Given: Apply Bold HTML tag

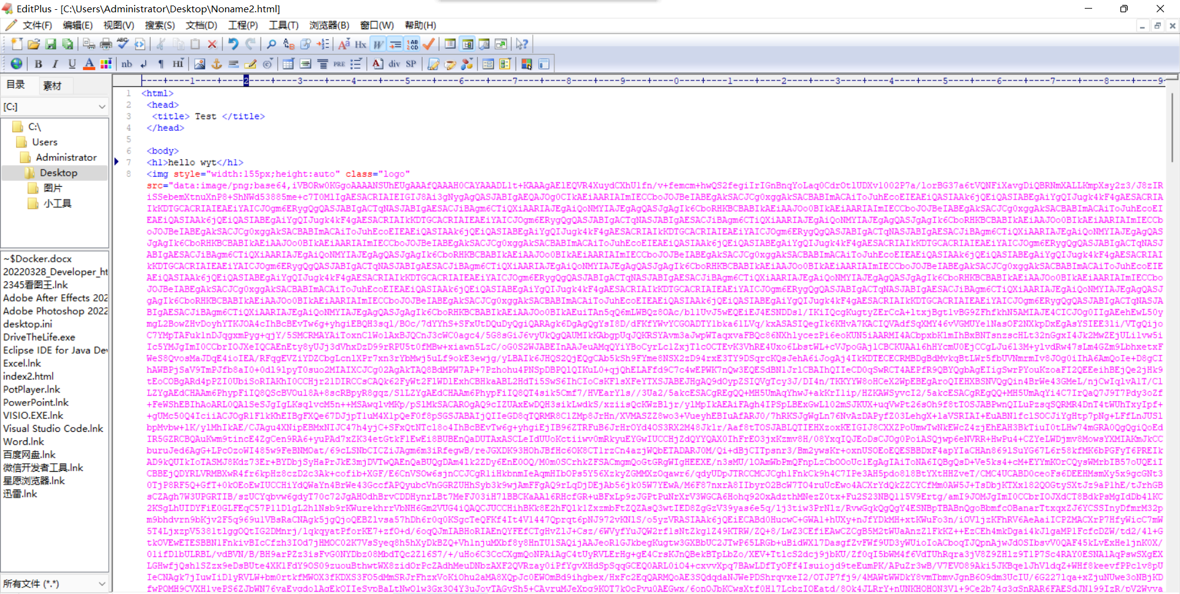Looking at the screenshot, I should pos(38,64).
